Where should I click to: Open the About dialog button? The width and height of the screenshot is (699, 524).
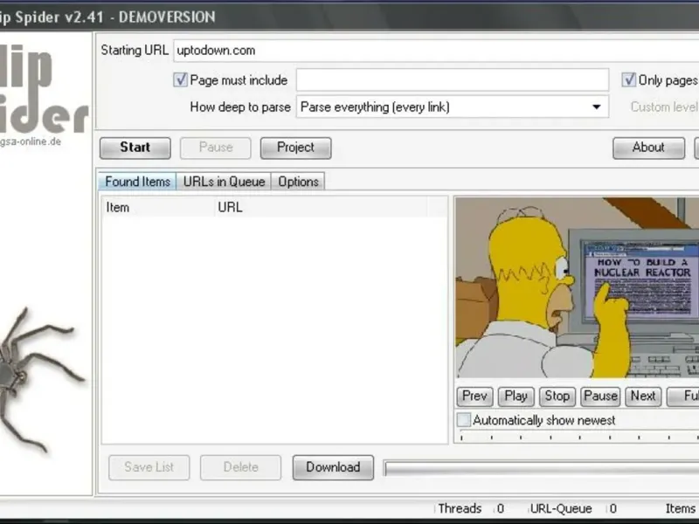648,148
